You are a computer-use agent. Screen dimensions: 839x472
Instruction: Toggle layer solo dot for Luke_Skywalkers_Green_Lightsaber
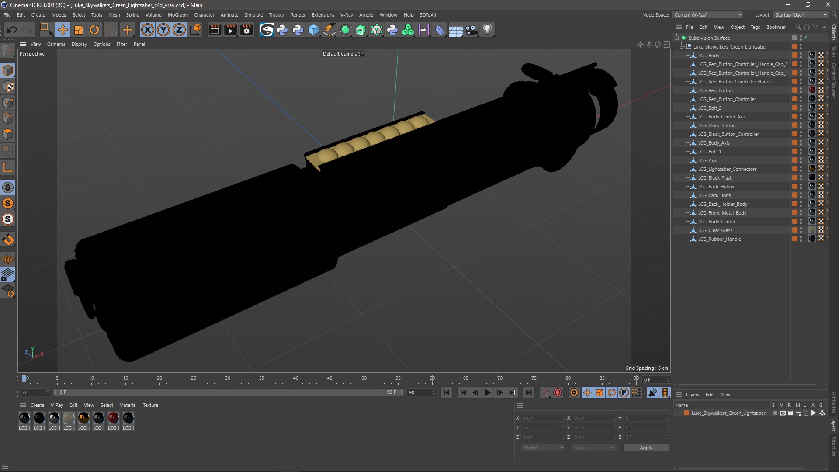click(775, 413)
